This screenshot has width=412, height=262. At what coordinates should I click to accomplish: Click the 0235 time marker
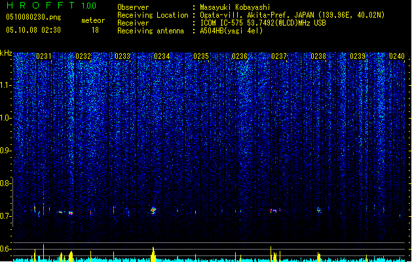pos(201,56)
